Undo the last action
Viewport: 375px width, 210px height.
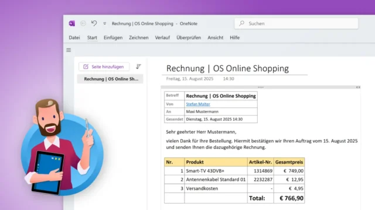coord(94,23)
